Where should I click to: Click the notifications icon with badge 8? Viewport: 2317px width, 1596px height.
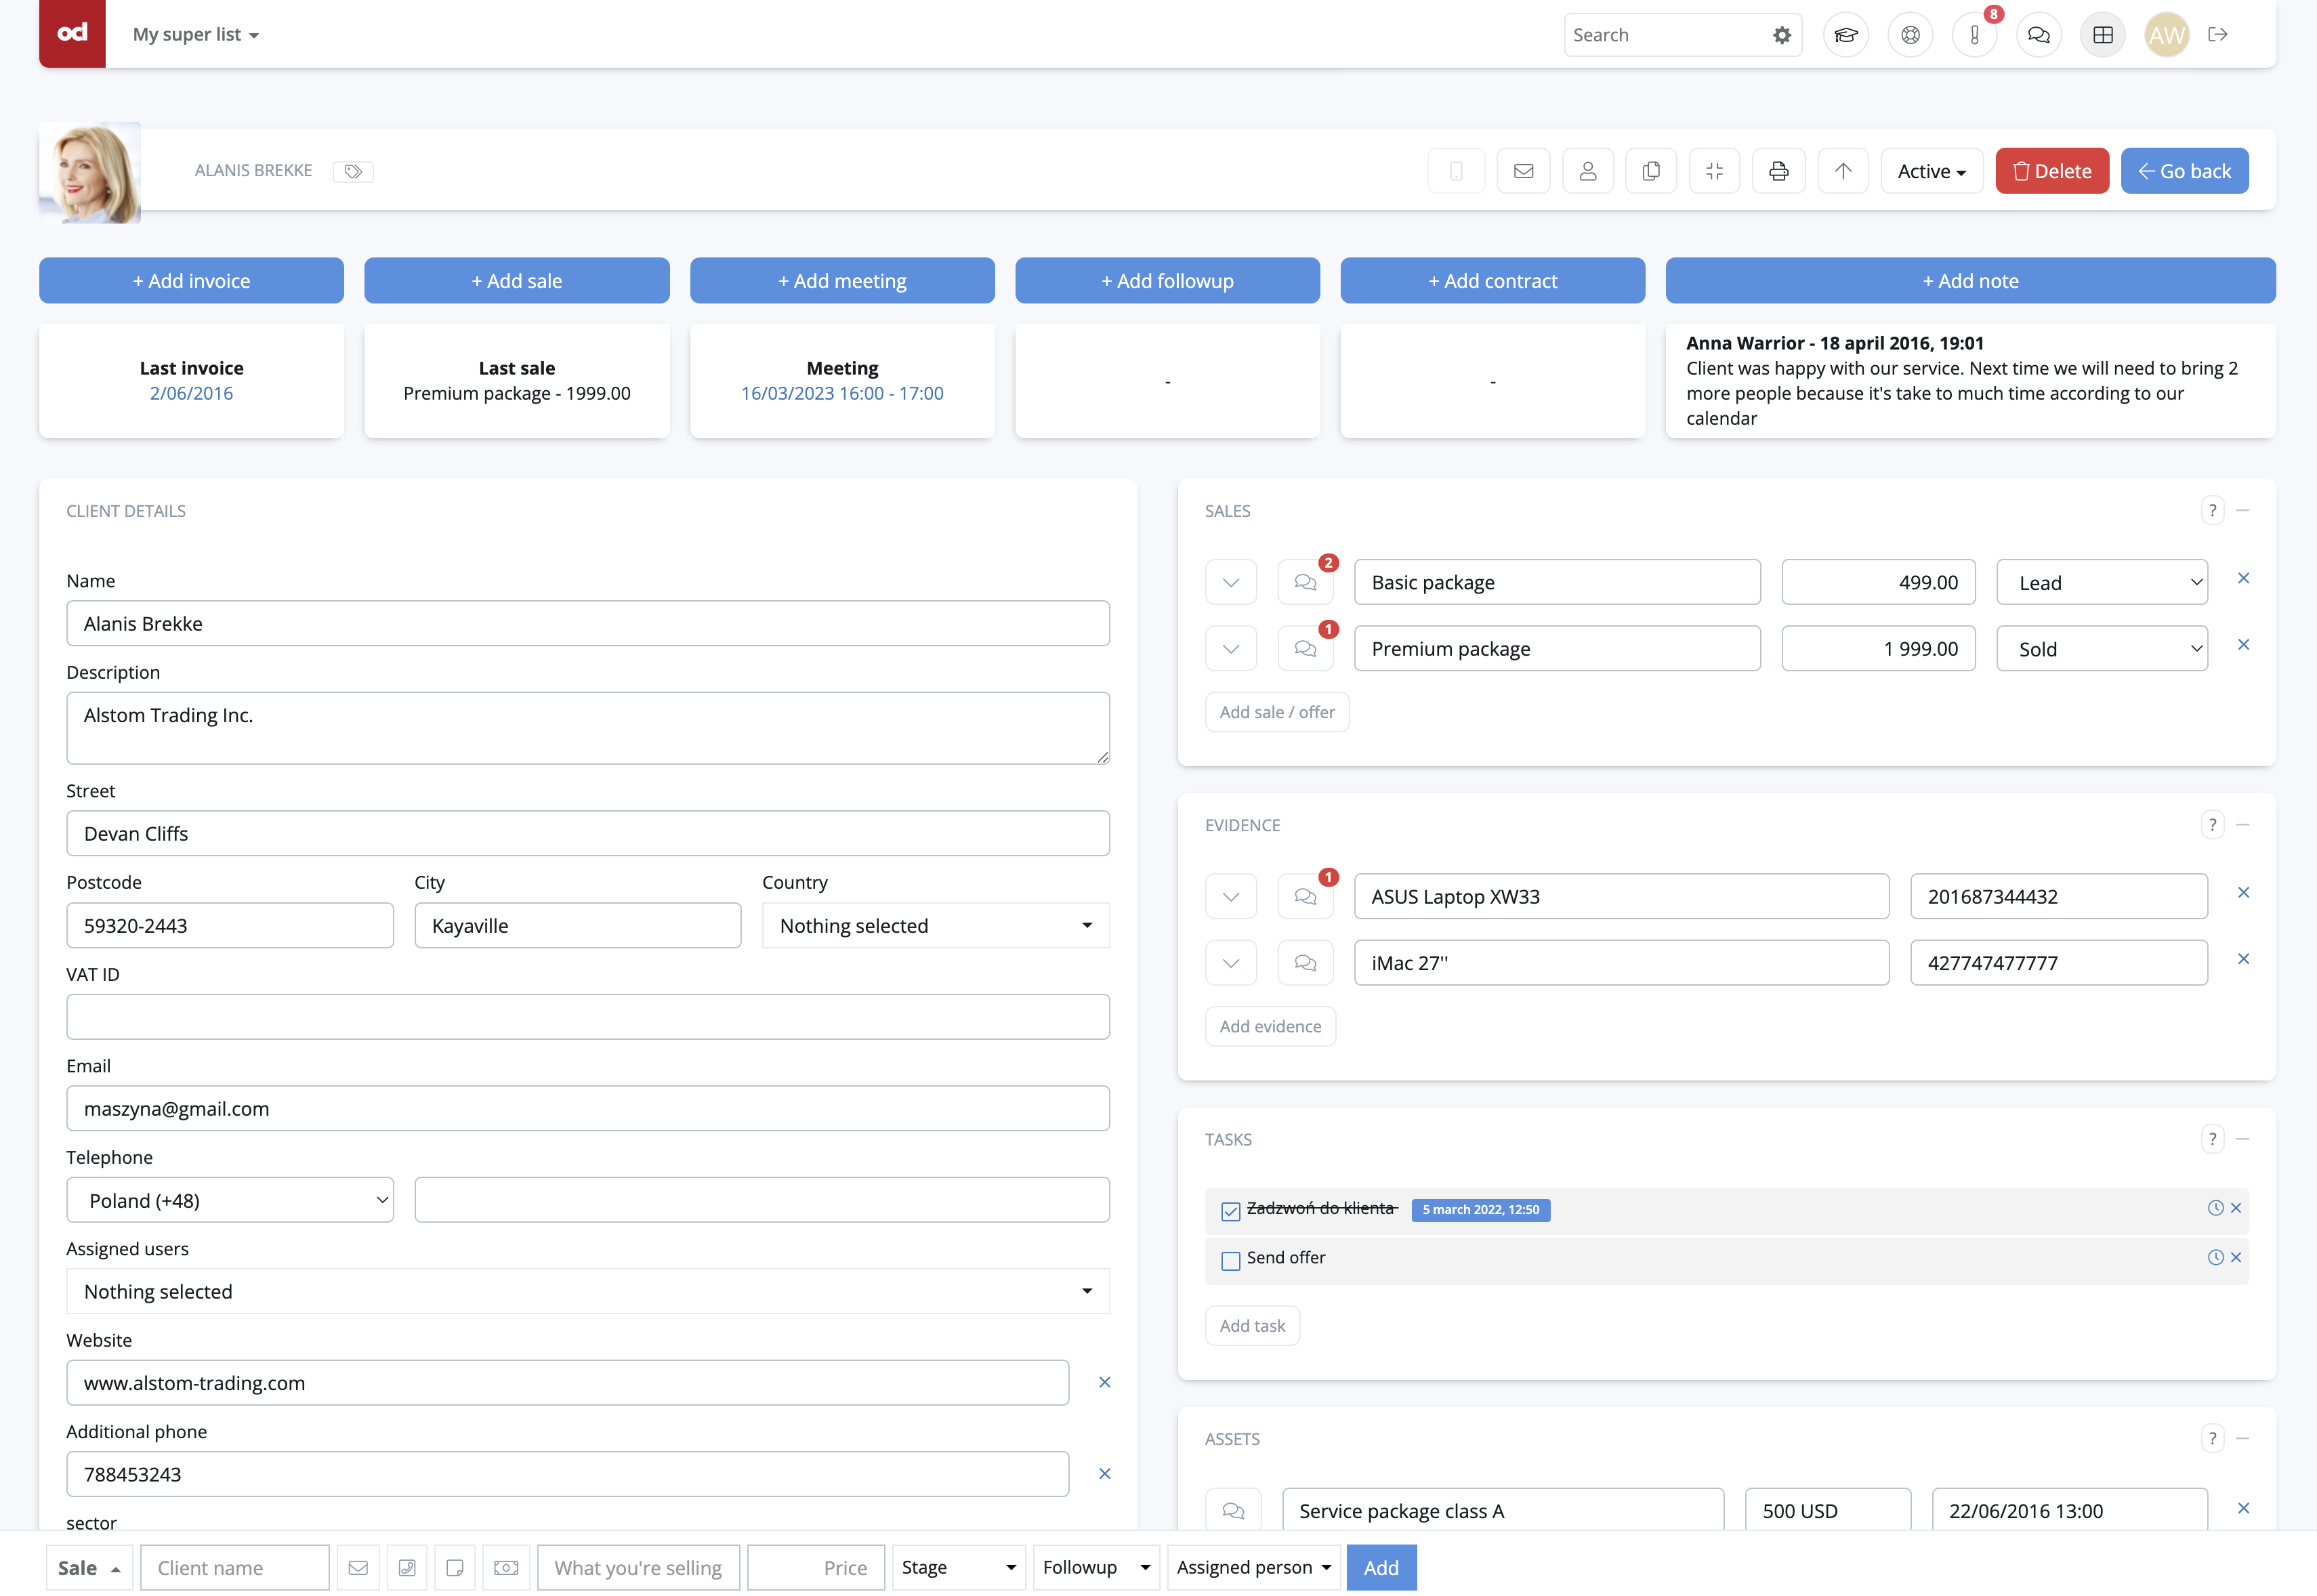[x=1974, y=35]
